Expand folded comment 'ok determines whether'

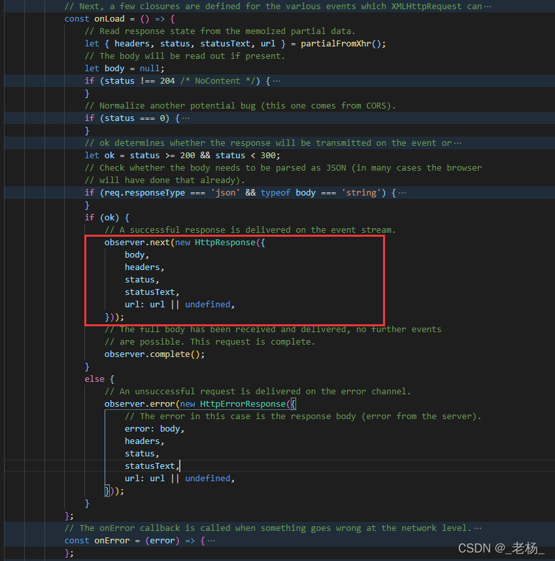click(x=458, y=143)
